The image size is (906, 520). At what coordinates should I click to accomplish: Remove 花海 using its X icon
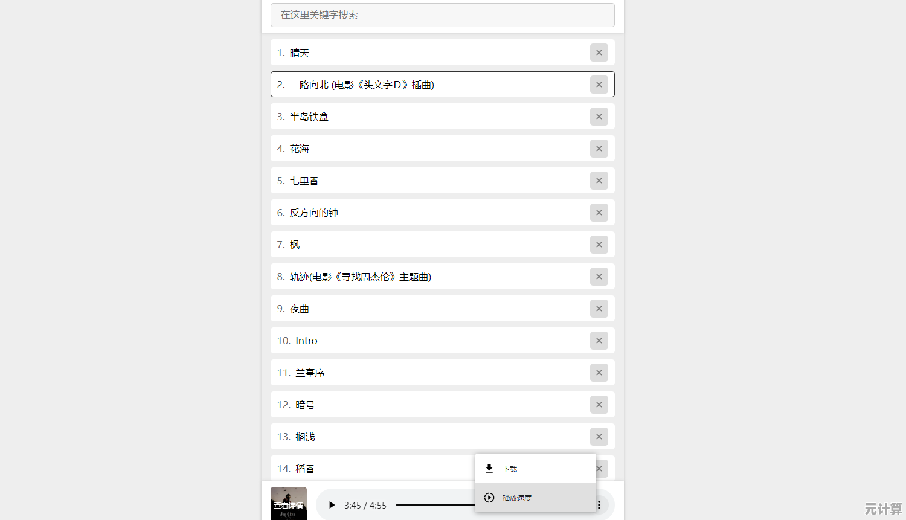599,149
